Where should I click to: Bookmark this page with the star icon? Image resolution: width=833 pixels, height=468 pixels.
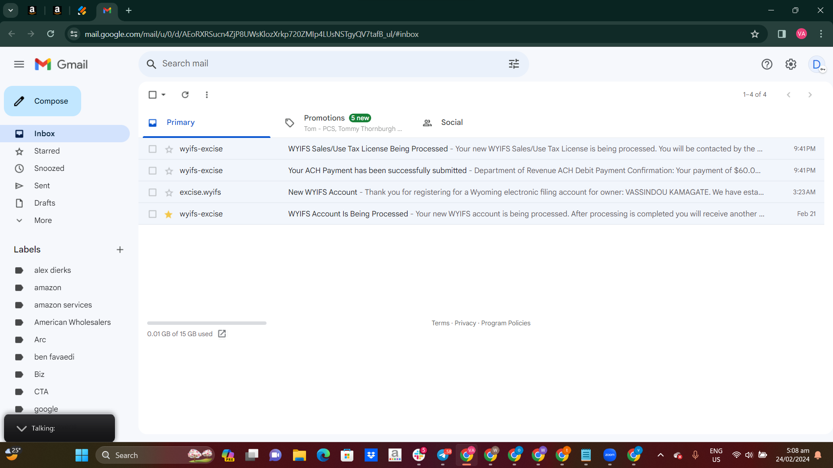(x=755, y=34)
